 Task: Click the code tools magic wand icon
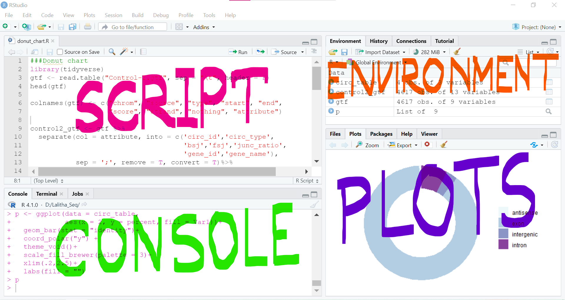coord(124,52)
